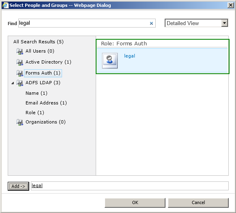Click the legal result name link
The image size is (236, 213).
[129, 56]
